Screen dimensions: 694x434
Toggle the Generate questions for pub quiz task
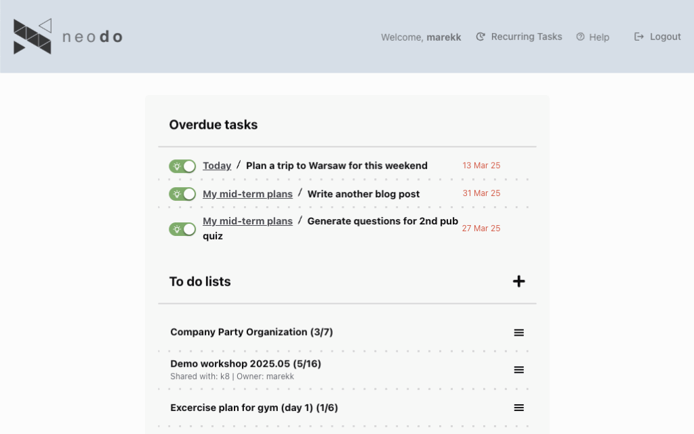182,229
